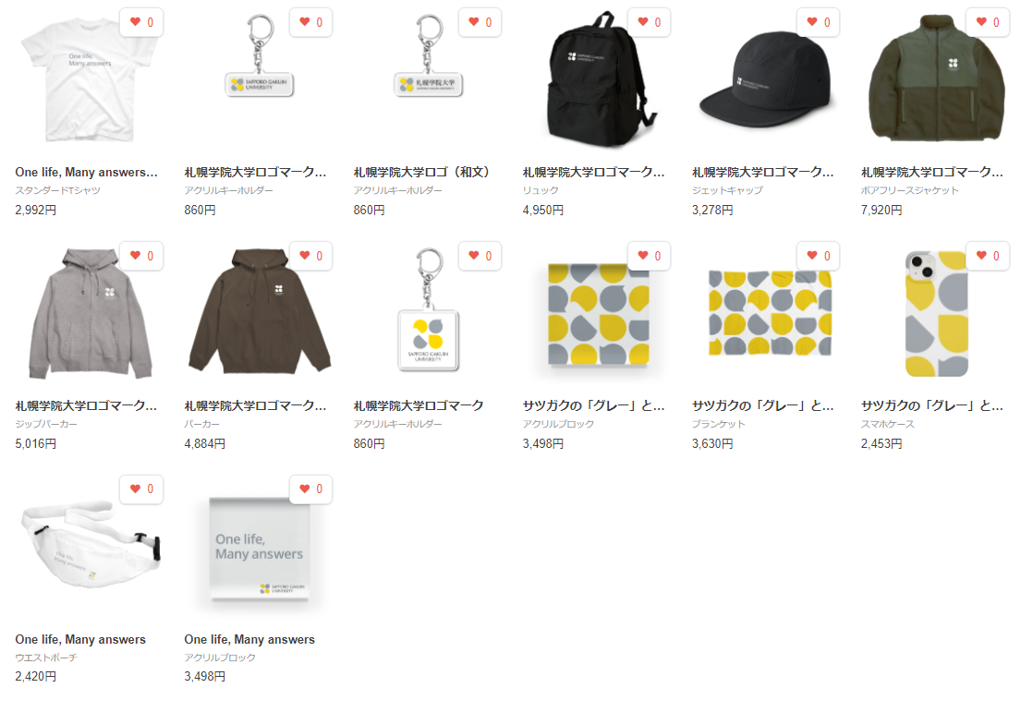Like the white One life T-shirt
This screenshot has width=1021, height=712.
[141, 22]
